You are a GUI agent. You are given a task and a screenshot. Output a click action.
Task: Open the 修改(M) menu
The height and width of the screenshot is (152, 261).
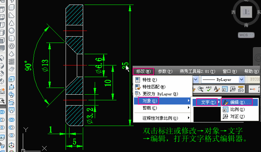pos(143,71)
